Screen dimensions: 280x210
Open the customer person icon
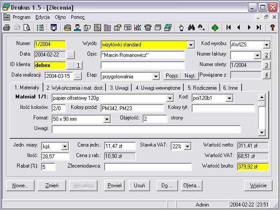coord(77,28)
